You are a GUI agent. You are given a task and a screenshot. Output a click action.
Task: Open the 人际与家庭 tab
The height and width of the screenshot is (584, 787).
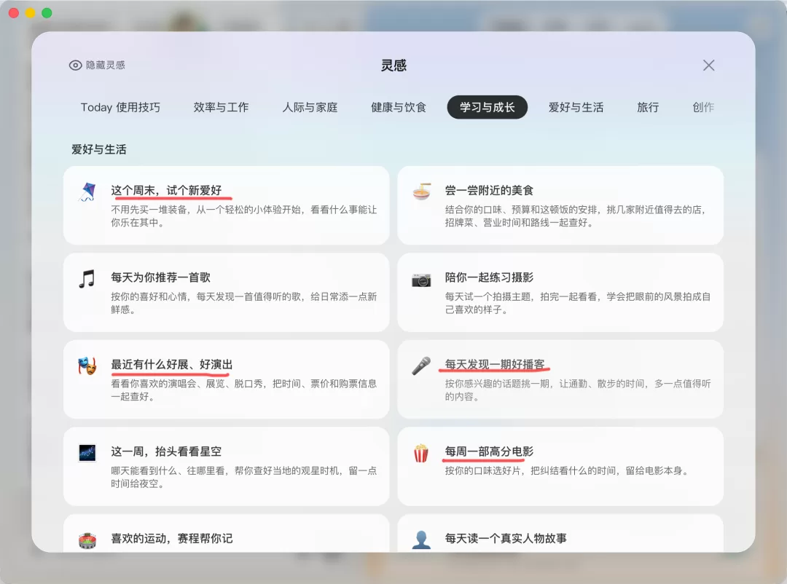[310, 107]
